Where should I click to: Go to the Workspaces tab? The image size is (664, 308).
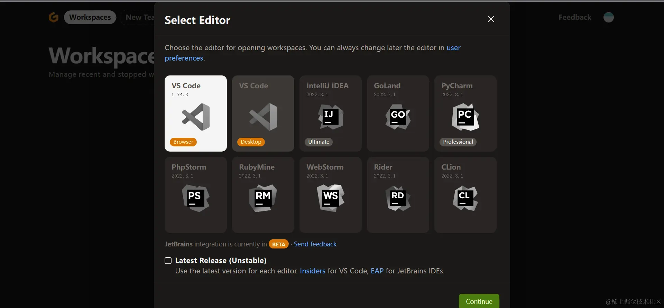[x=90, y=17]
